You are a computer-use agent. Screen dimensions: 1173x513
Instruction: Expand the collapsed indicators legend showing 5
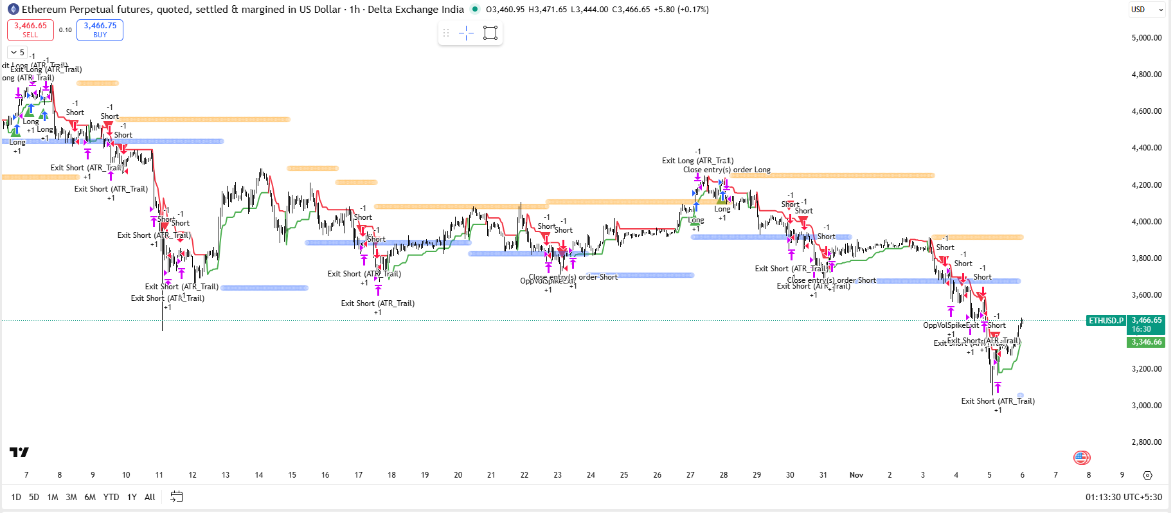17,53
